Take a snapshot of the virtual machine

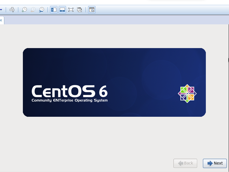click(24, 10)
